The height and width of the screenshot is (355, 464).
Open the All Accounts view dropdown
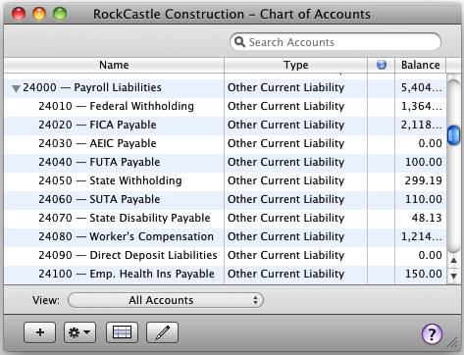tap(166, 300)
